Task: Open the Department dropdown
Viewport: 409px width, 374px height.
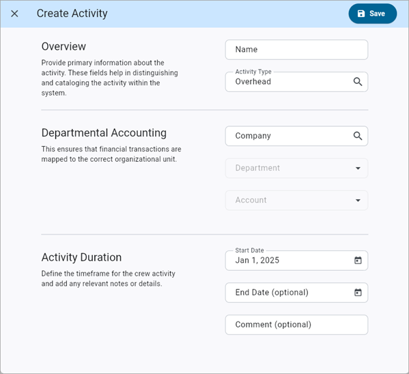Action: [296, 168]
